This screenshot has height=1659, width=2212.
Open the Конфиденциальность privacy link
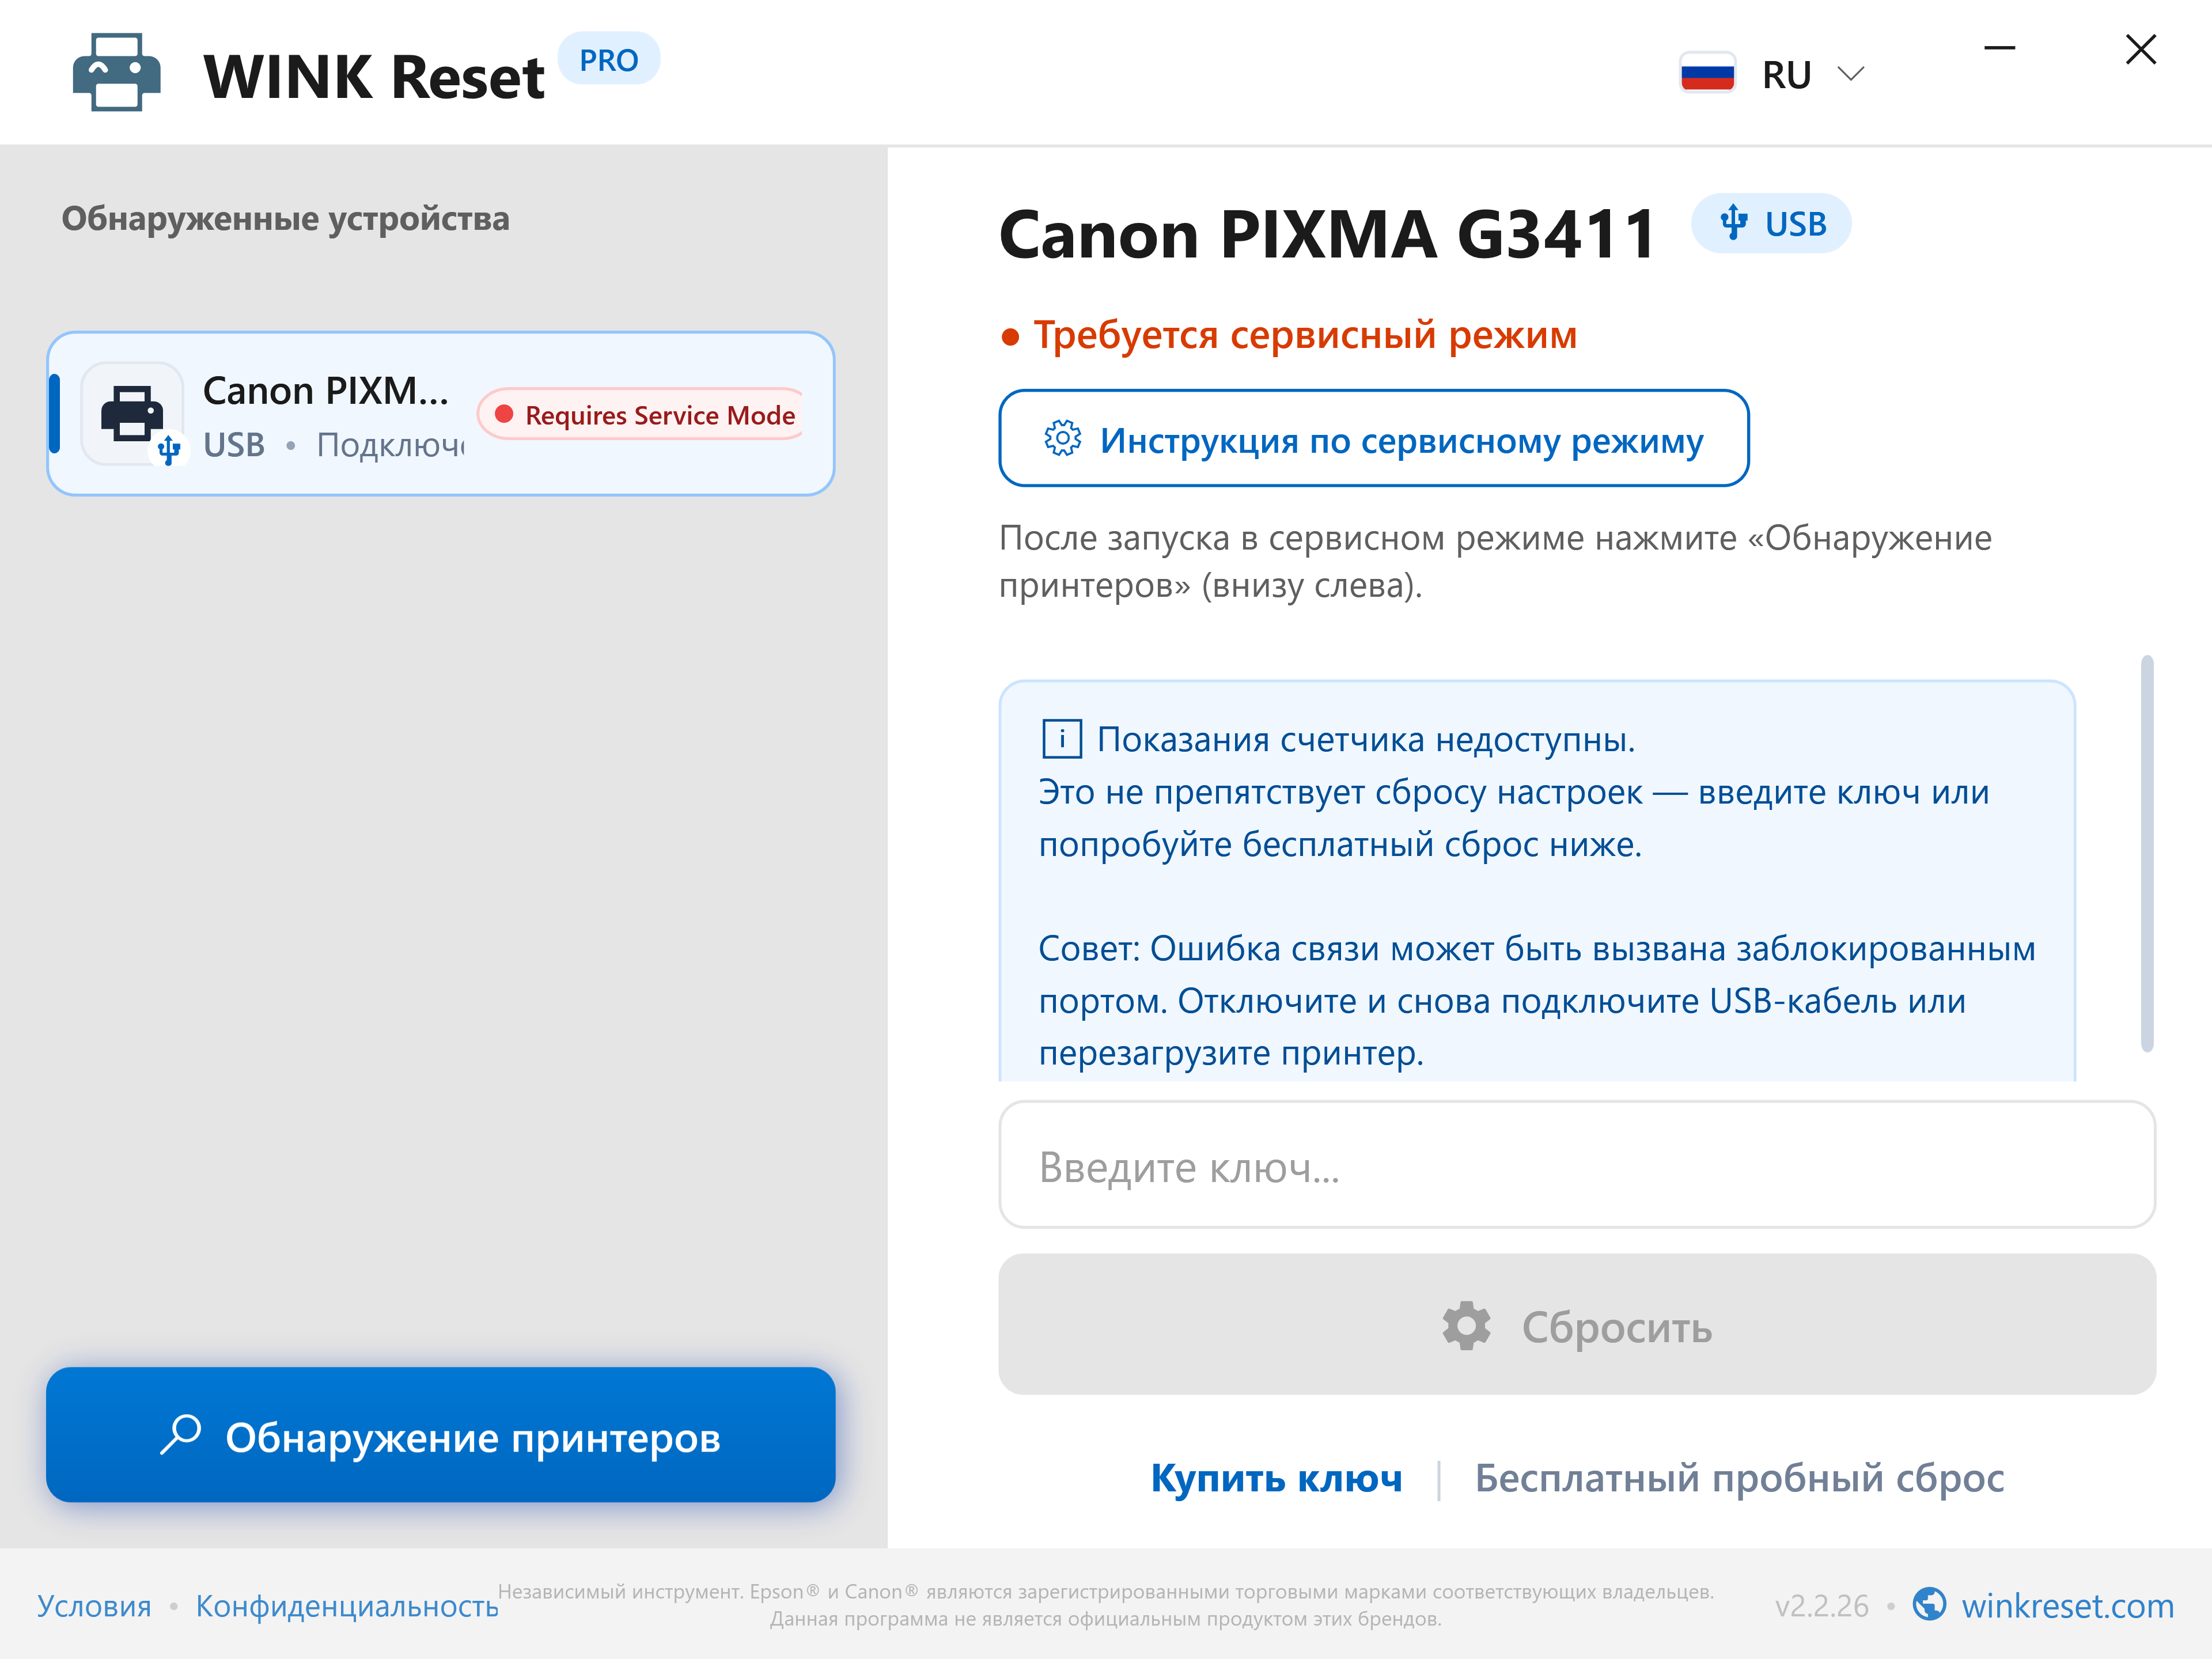click(347, 1606)
